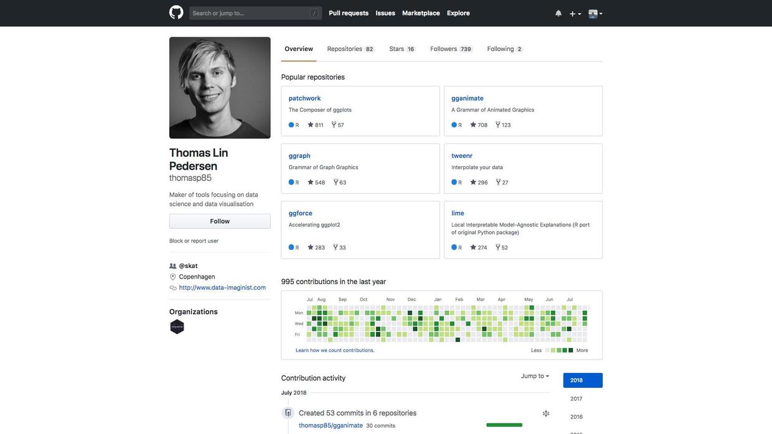772x434 pixels.
Task: Click the Follow button
Action: click(x=220, y=221)
